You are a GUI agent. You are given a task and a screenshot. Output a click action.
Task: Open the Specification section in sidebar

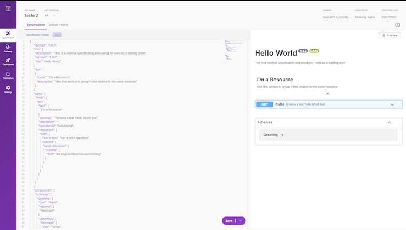(x=8, y=35)
